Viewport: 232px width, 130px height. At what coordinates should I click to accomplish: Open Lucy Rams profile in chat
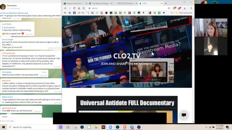pos(7,24)
